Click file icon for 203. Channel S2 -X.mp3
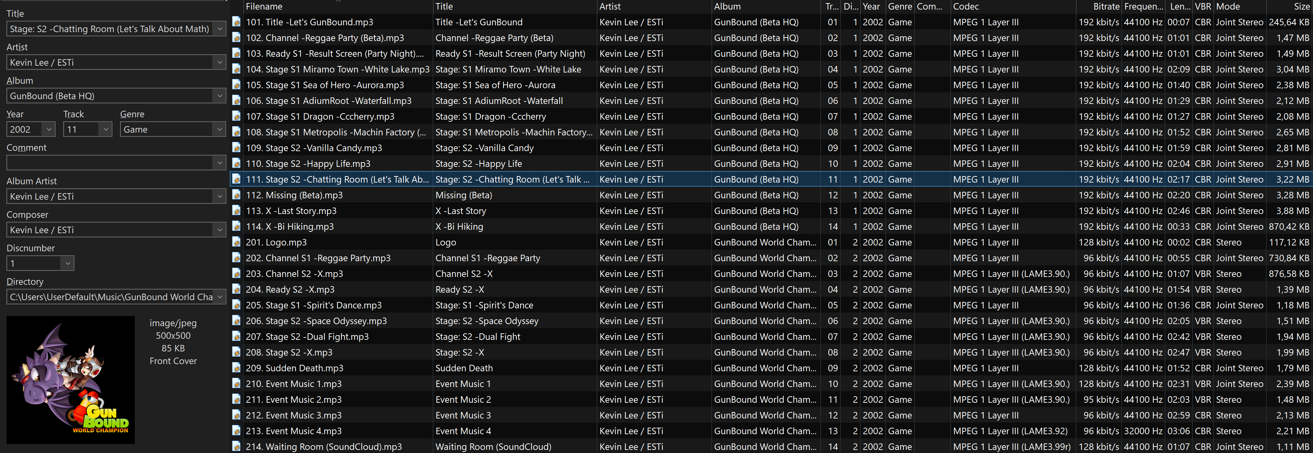 (x=236, y=273)
